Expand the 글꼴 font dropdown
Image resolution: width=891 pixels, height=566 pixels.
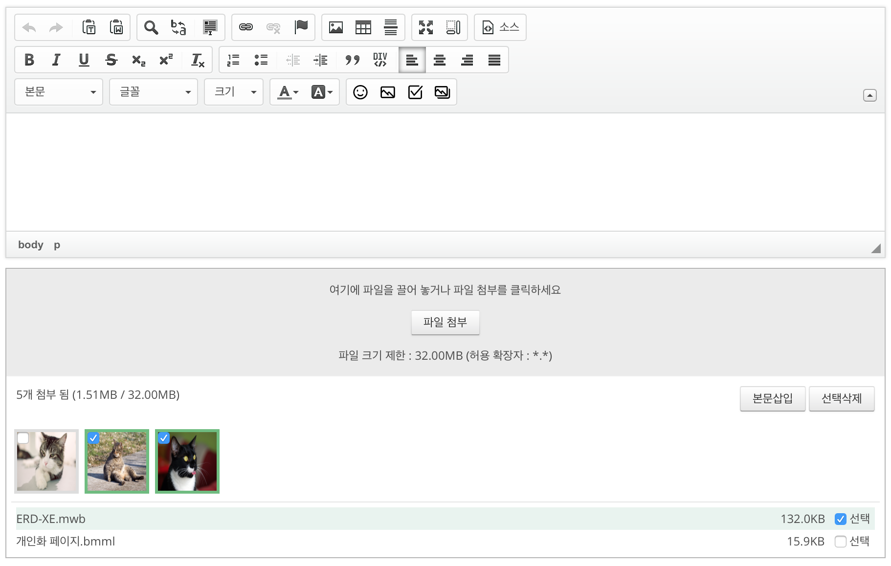click(x=154, y=92)
